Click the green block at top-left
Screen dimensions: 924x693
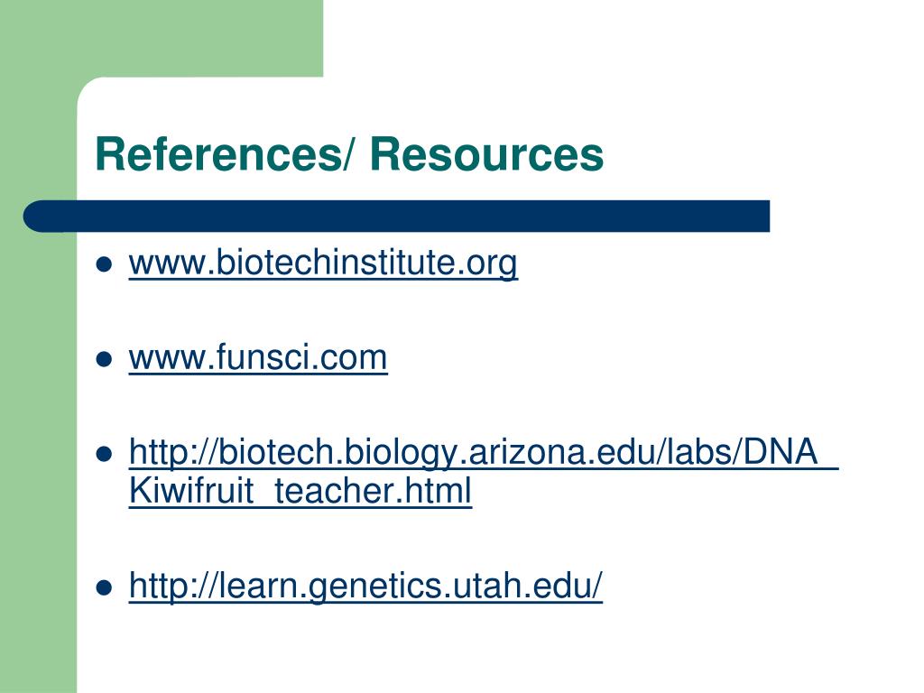(x=162, y=38)
